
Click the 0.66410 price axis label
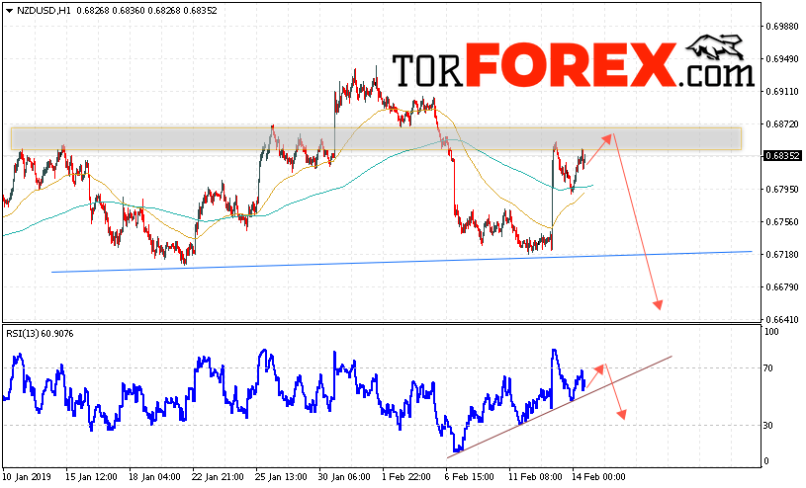[x=782, y=319]
